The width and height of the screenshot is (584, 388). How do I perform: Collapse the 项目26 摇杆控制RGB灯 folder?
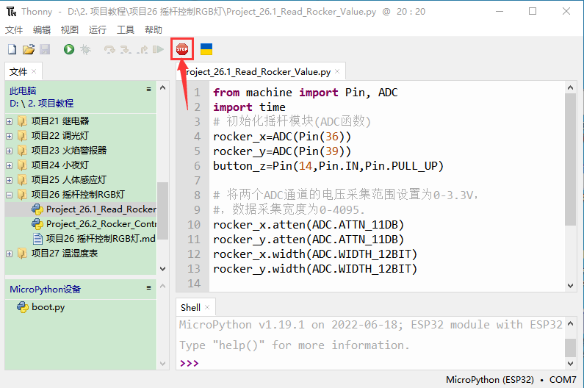click(x=10, y=195)
